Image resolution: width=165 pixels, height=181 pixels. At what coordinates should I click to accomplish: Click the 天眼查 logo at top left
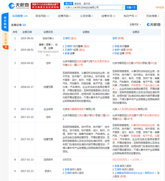(x=18, y=6)
